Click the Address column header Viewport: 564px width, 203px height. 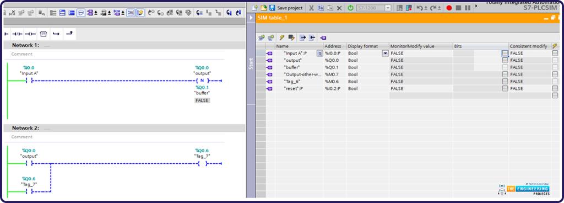[334, 46]
